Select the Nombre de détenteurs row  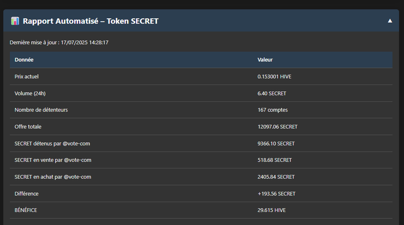201,110
